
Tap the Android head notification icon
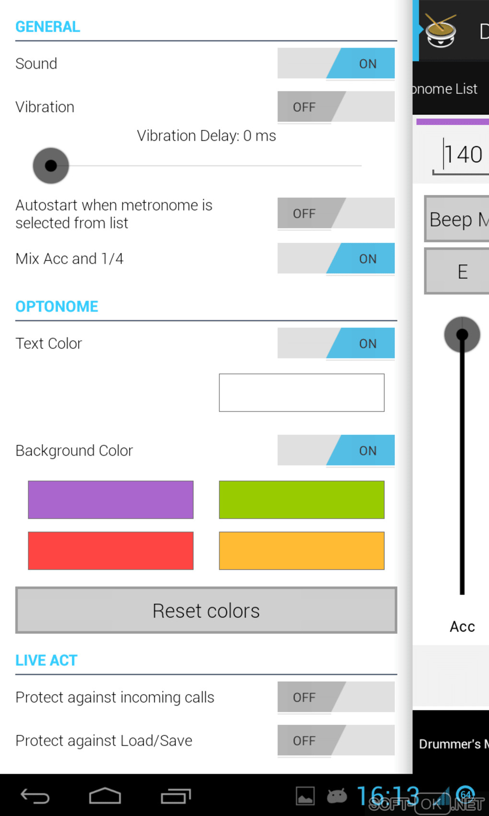(x=337, y=796)
